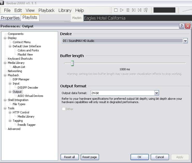This screenshot has height=163, width=192.
Task: Select the Default User Interface label
Action: click(x=27, y=46)
